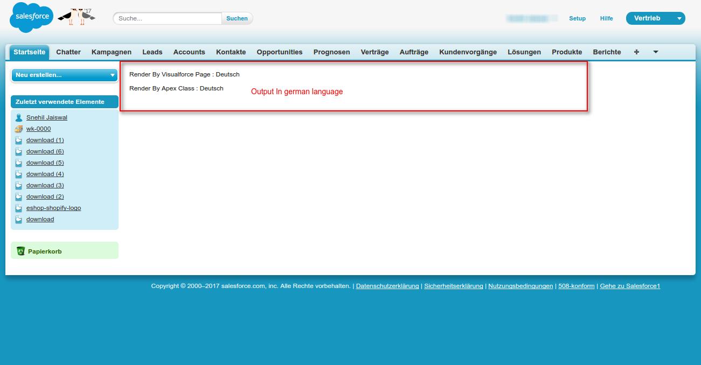Expand the Neu erstellen dropdown

coord(64,75)
